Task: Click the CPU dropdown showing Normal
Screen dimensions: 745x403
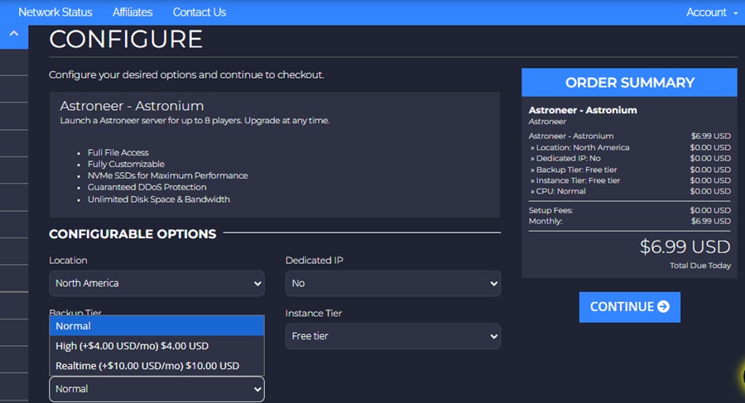Action: [156, 389]
